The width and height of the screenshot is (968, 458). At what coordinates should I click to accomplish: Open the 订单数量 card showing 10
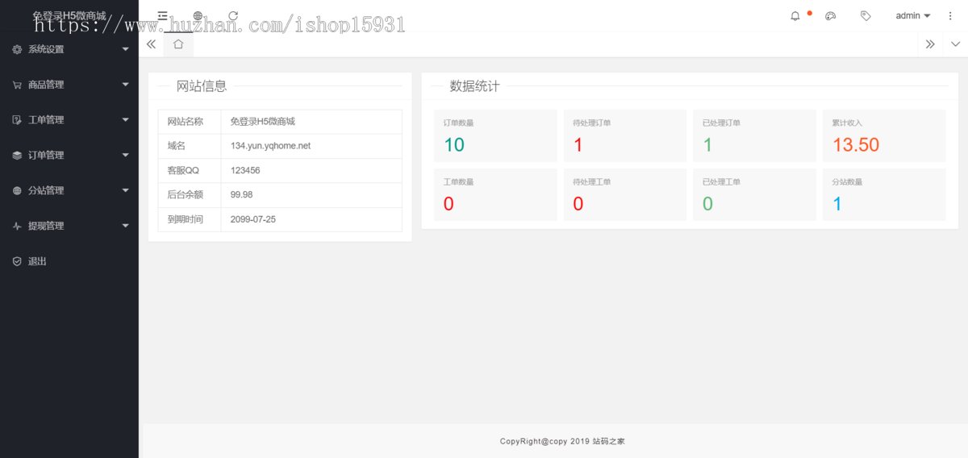tap(495, 135)
